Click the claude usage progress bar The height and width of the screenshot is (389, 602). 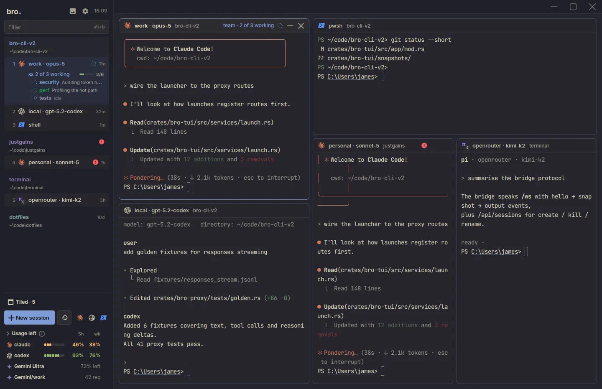point(54,345)
